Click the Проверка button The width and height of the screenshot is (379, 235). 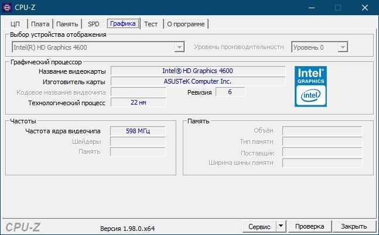310,226
